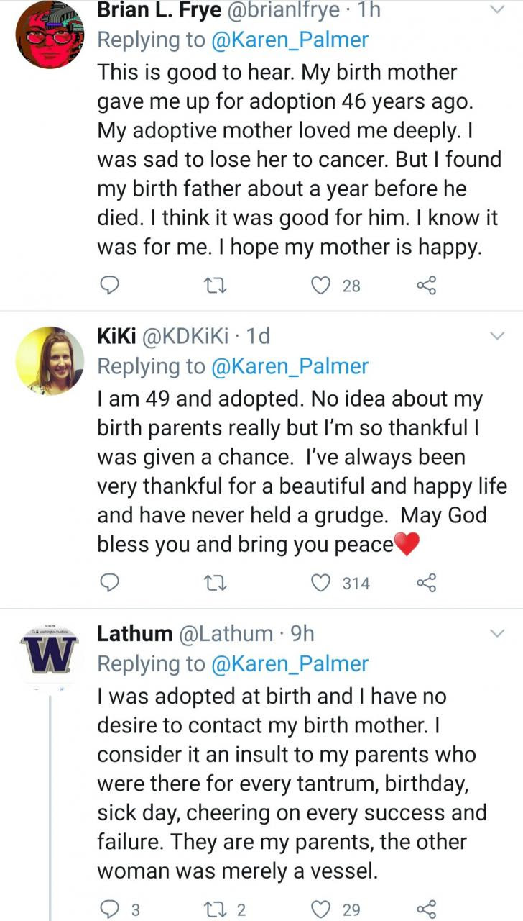Expand the options menu for KiKi's tweet

497,336
